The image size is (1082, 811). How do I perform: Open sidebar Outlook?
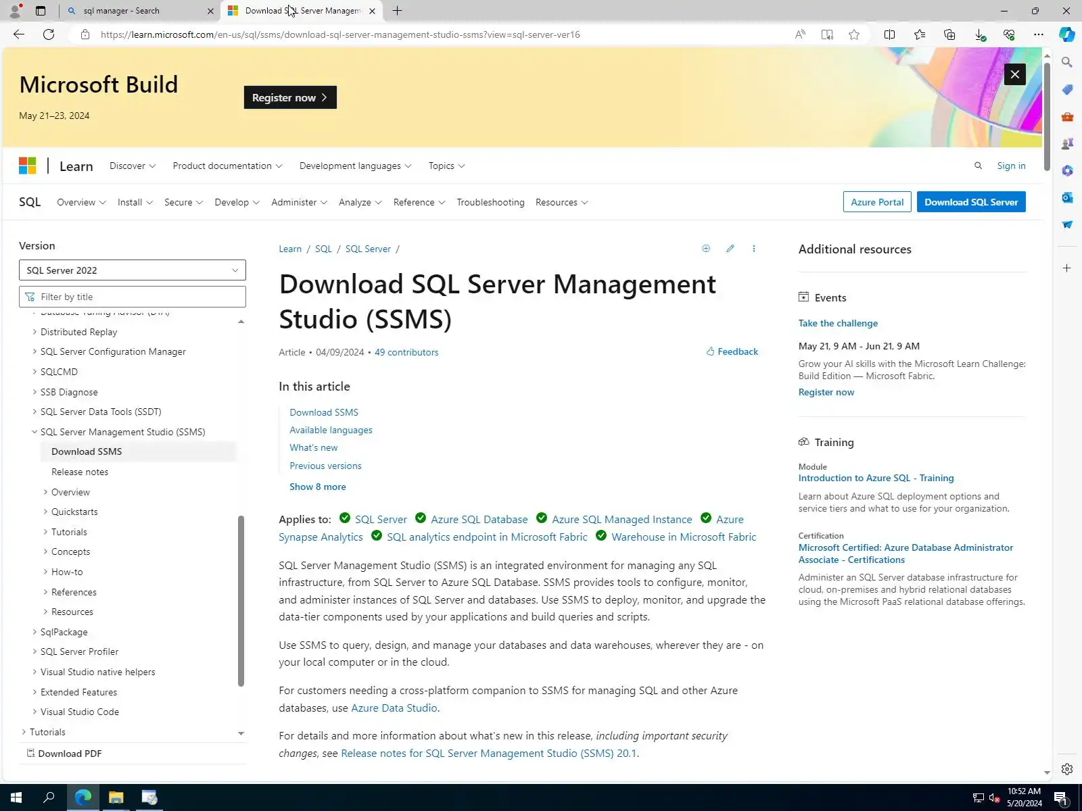pyautogui.click(x=1067, y=197)
